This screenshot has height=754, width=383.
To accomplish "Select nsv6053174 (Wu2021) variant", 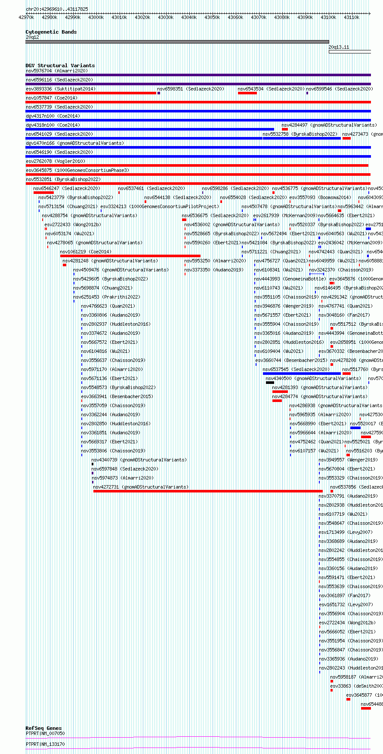I will click(70, 234).
